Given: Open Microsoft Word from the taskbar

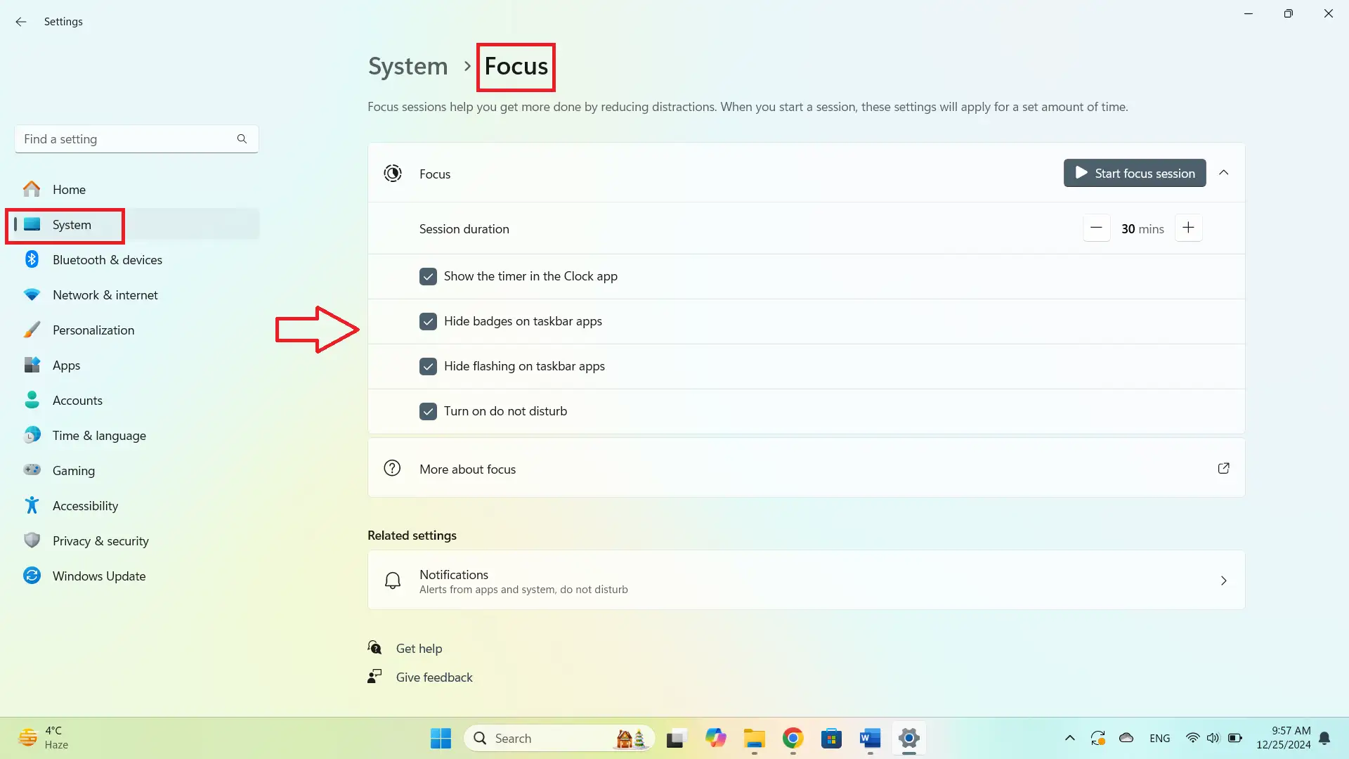Looking at the screenshot, I should 870,738.
